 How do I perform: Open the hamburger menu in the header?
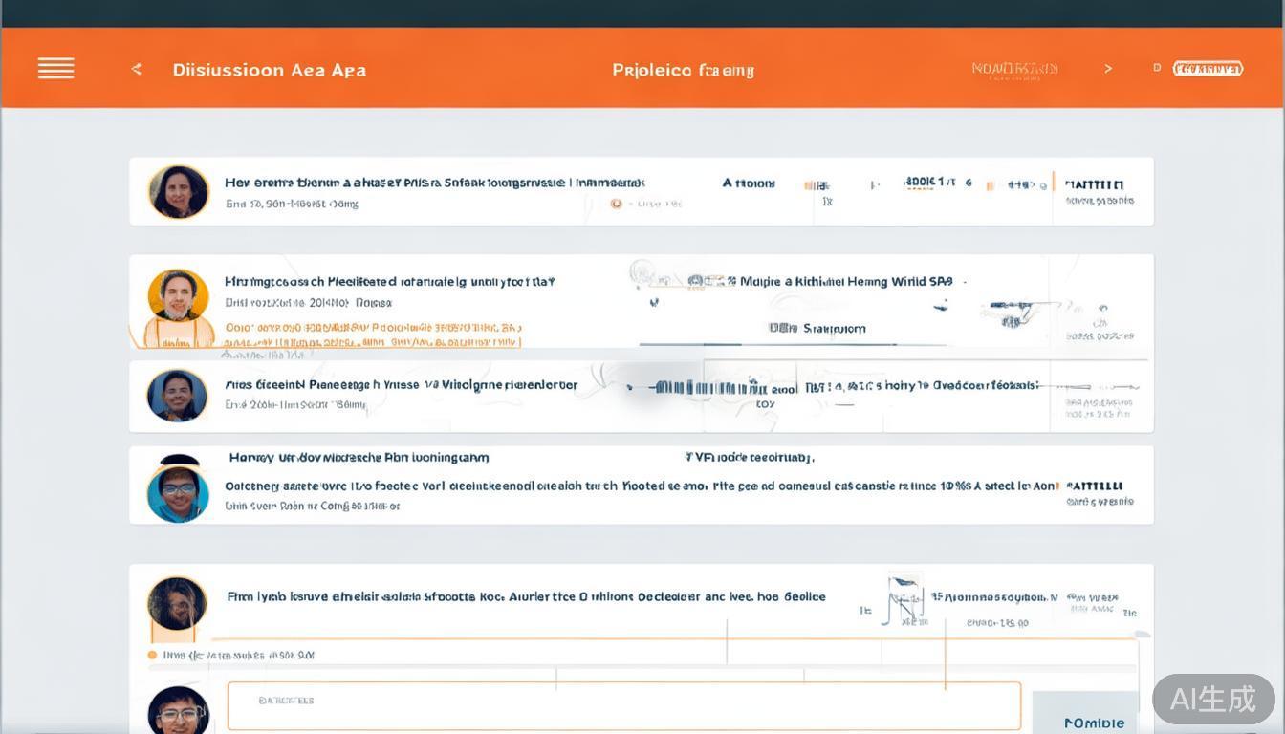click(x=55, y=68)
